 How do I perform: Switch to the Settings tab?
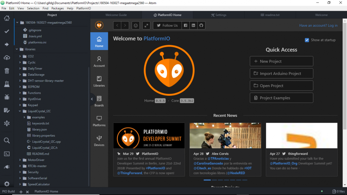click(x=219, y=15)
